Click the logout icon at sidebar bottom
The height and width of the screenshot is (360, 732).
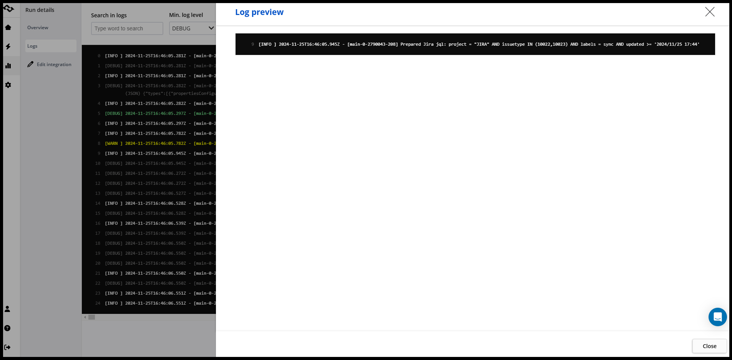coord(7,347)
